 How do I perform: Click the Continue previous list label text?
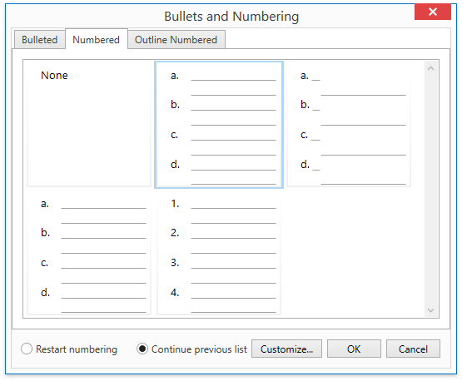click(199, 349)
